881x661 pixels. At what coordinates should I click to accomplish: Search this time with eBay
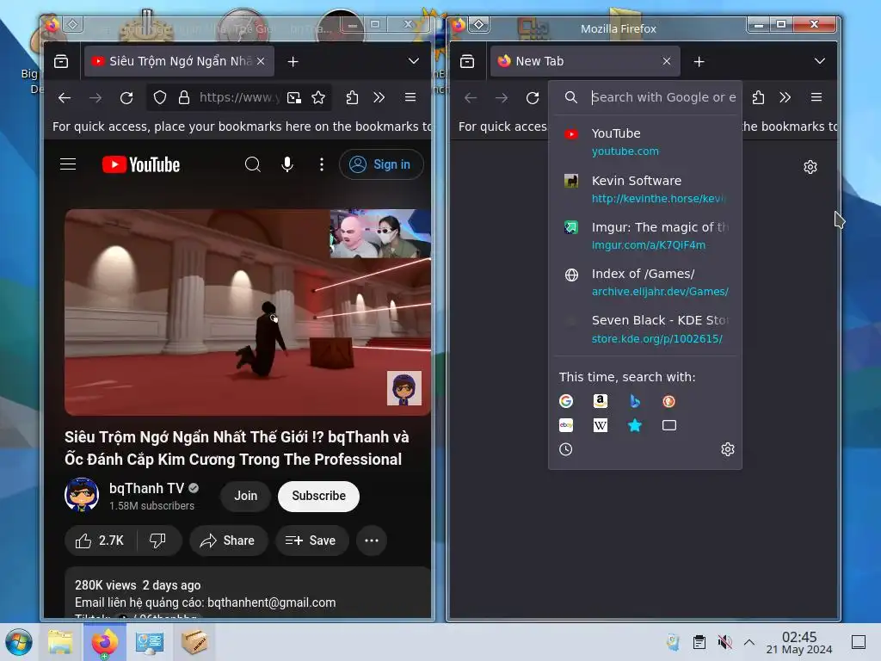click(x=566, y=425)
